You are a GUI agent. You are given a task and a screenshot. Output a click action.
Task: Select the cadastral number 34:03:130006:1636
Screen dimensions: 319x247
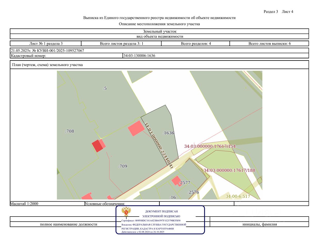click(139, 55)
